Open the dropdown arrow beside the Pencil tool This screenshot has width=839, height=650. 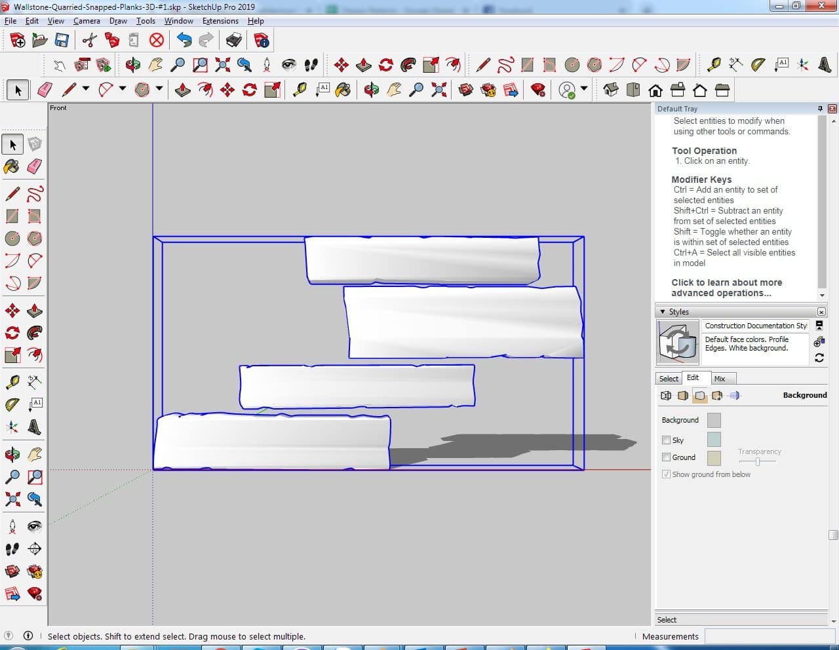[x=85, y=89]
